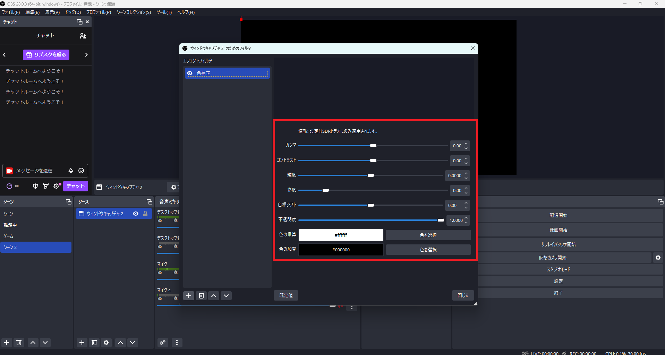This screenshot has width=665, height=355.
Task: Toggle visibility of 色補正 filter
Action: pos(190,73)
